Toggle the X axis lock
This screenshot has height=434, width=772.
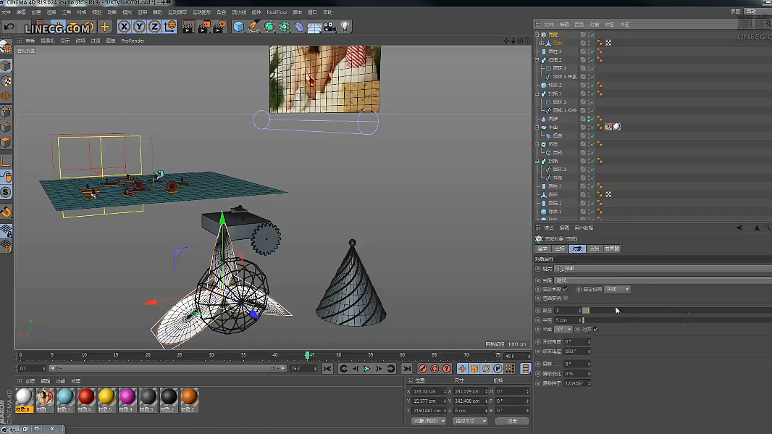tap(124, 27)
